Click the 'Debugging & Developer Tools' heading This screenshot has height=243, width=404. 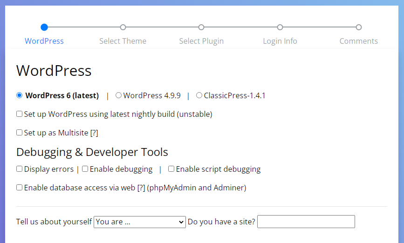92,152
